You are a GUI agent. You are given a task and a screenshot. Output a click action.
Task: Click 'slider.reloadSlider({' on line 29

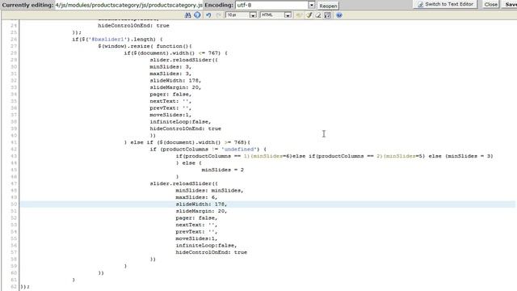pyautogui.click(x=183, y=60)
